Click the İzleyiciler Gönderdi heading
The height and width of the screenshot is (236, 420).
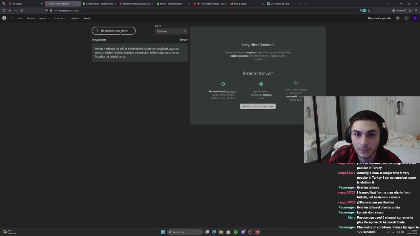point(258,45)
